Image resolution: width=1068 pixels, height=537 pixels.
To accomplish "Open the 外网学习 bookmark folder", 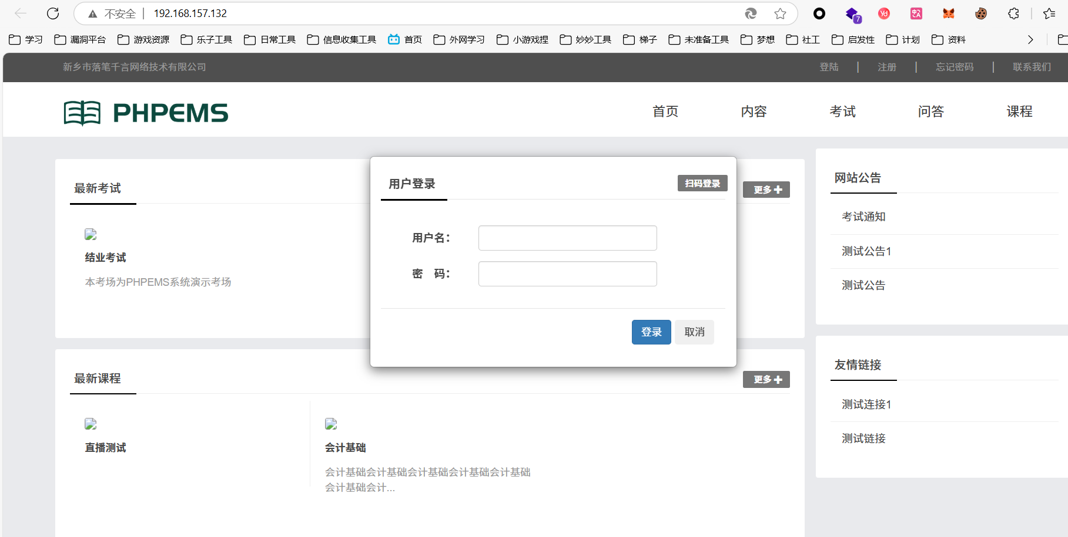I will [459, 39].
